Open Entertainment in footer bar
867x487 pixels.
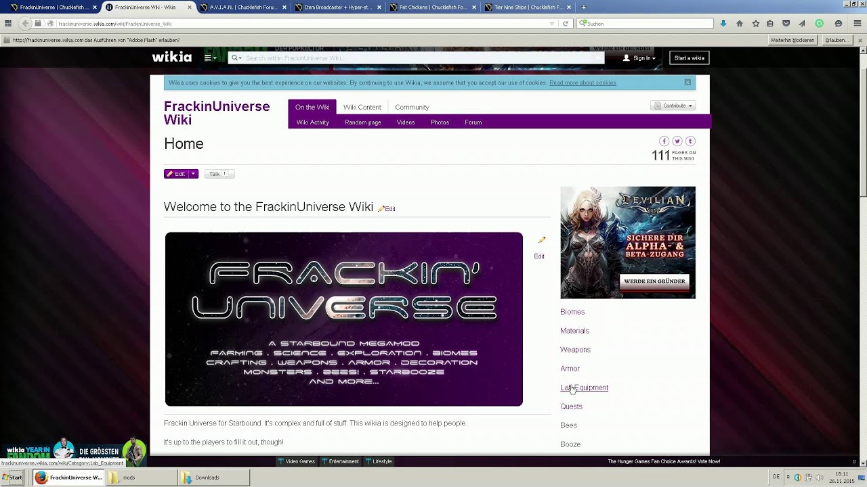(340, 461)
